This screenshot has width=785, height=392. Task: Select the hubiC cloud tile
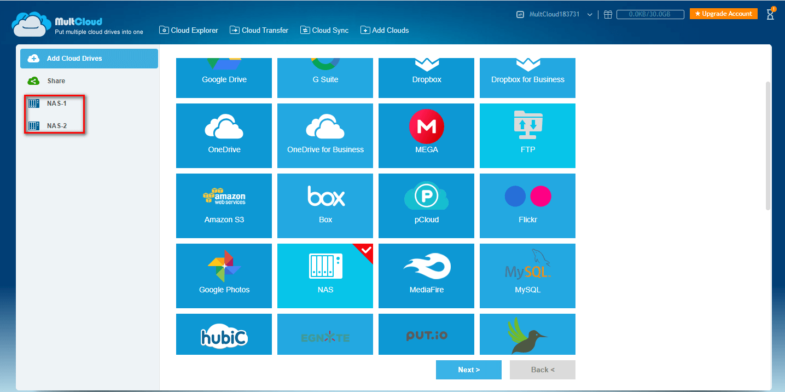click(224, 334)
